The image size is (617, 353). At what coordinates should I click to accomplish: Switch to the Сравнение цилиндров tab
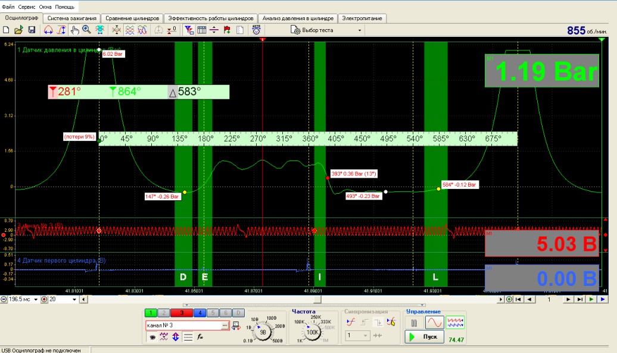point(132,18)
